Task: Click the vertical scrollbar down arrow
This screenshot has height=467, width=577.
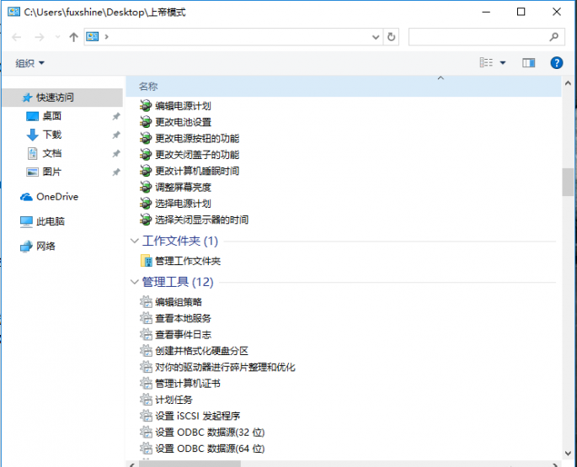Action: pyautogui.click(x=568, y=454)
